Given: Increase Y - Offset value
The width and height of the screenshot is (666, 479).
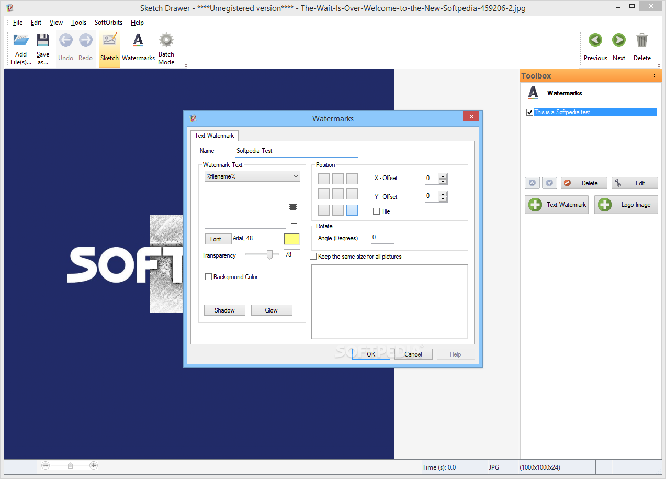Looking at the screenshot, I should click(443, 194).
